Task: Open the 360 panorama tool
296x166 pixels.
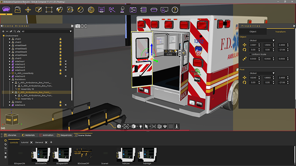Action: click(x=101, y=10)
